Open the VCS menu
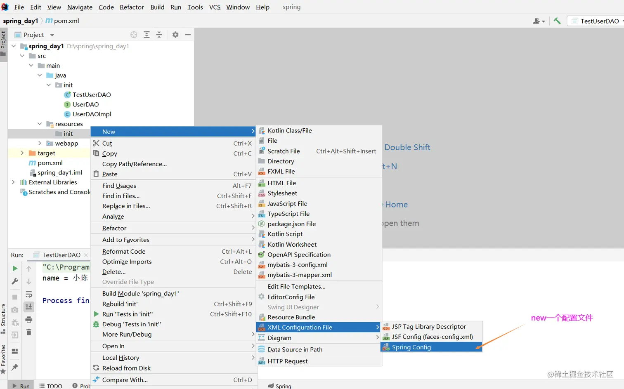Viewport: 624px width, 389px height. pyautogui.click(x=215, y=7)
